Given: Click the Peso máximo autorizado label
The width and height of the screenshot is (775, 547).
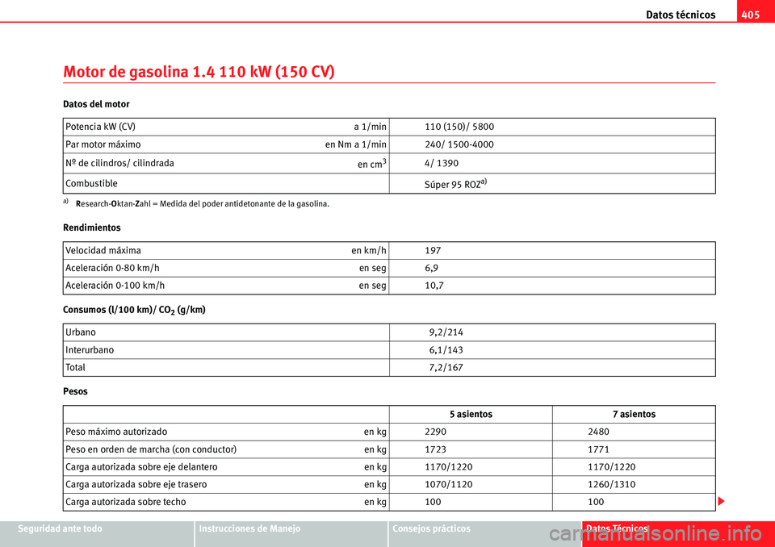Looking at the screenshot, I should pos(116,432).
